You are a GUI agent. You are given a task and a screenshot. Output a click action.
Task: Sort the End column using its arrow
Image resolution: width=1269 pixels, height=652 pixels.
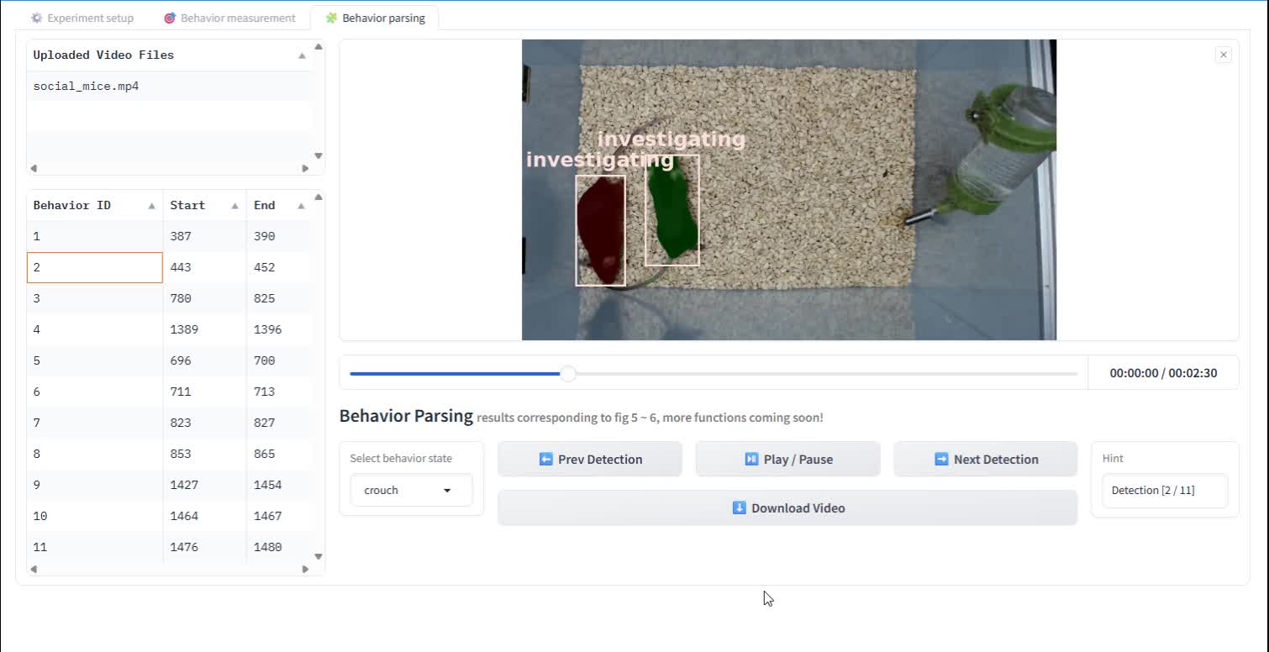(x=301, y=206)
